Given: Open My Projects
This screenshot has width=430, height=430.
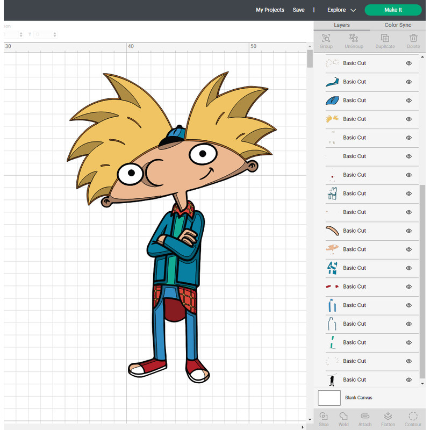Looking at the screenshot, I should coord(270,10).
